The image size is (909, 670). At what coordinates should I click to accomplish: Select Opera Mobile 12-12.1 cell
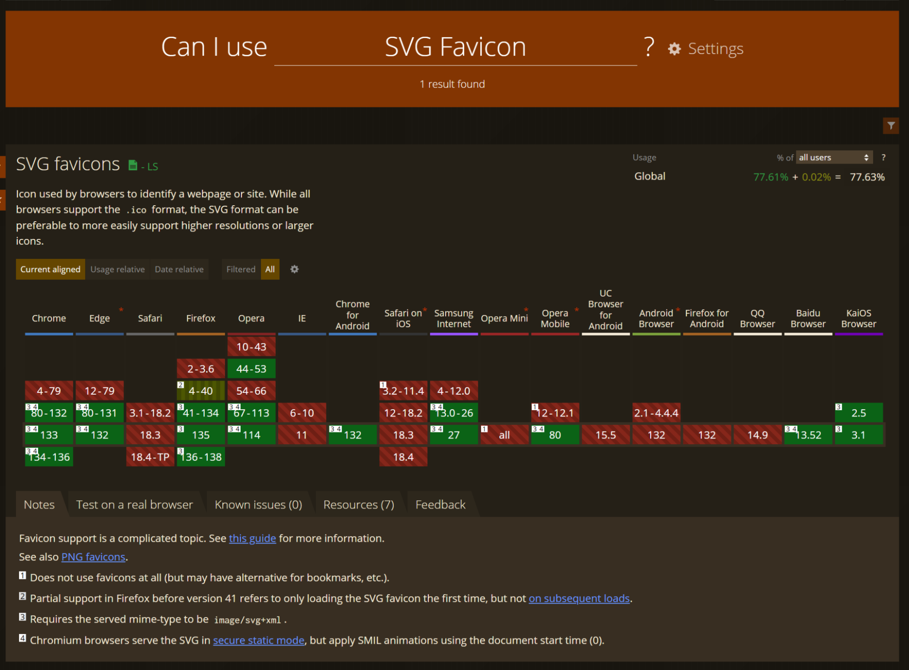(x=555, y=413)
